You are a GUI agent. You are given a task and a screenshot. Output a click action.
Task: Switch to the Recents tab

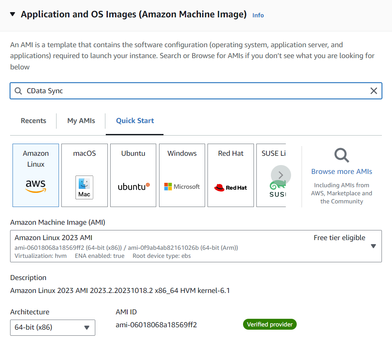pos(34,121)
